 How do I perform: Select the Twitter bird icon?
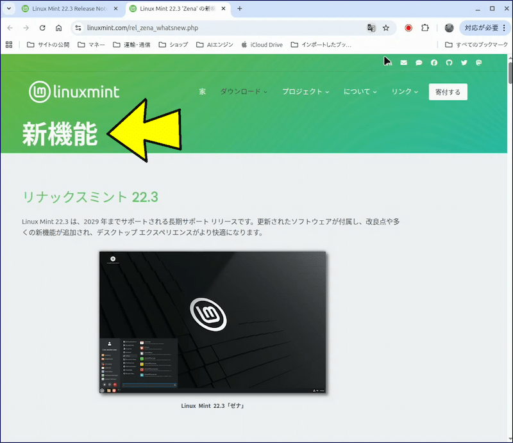(x=464, y=62)
